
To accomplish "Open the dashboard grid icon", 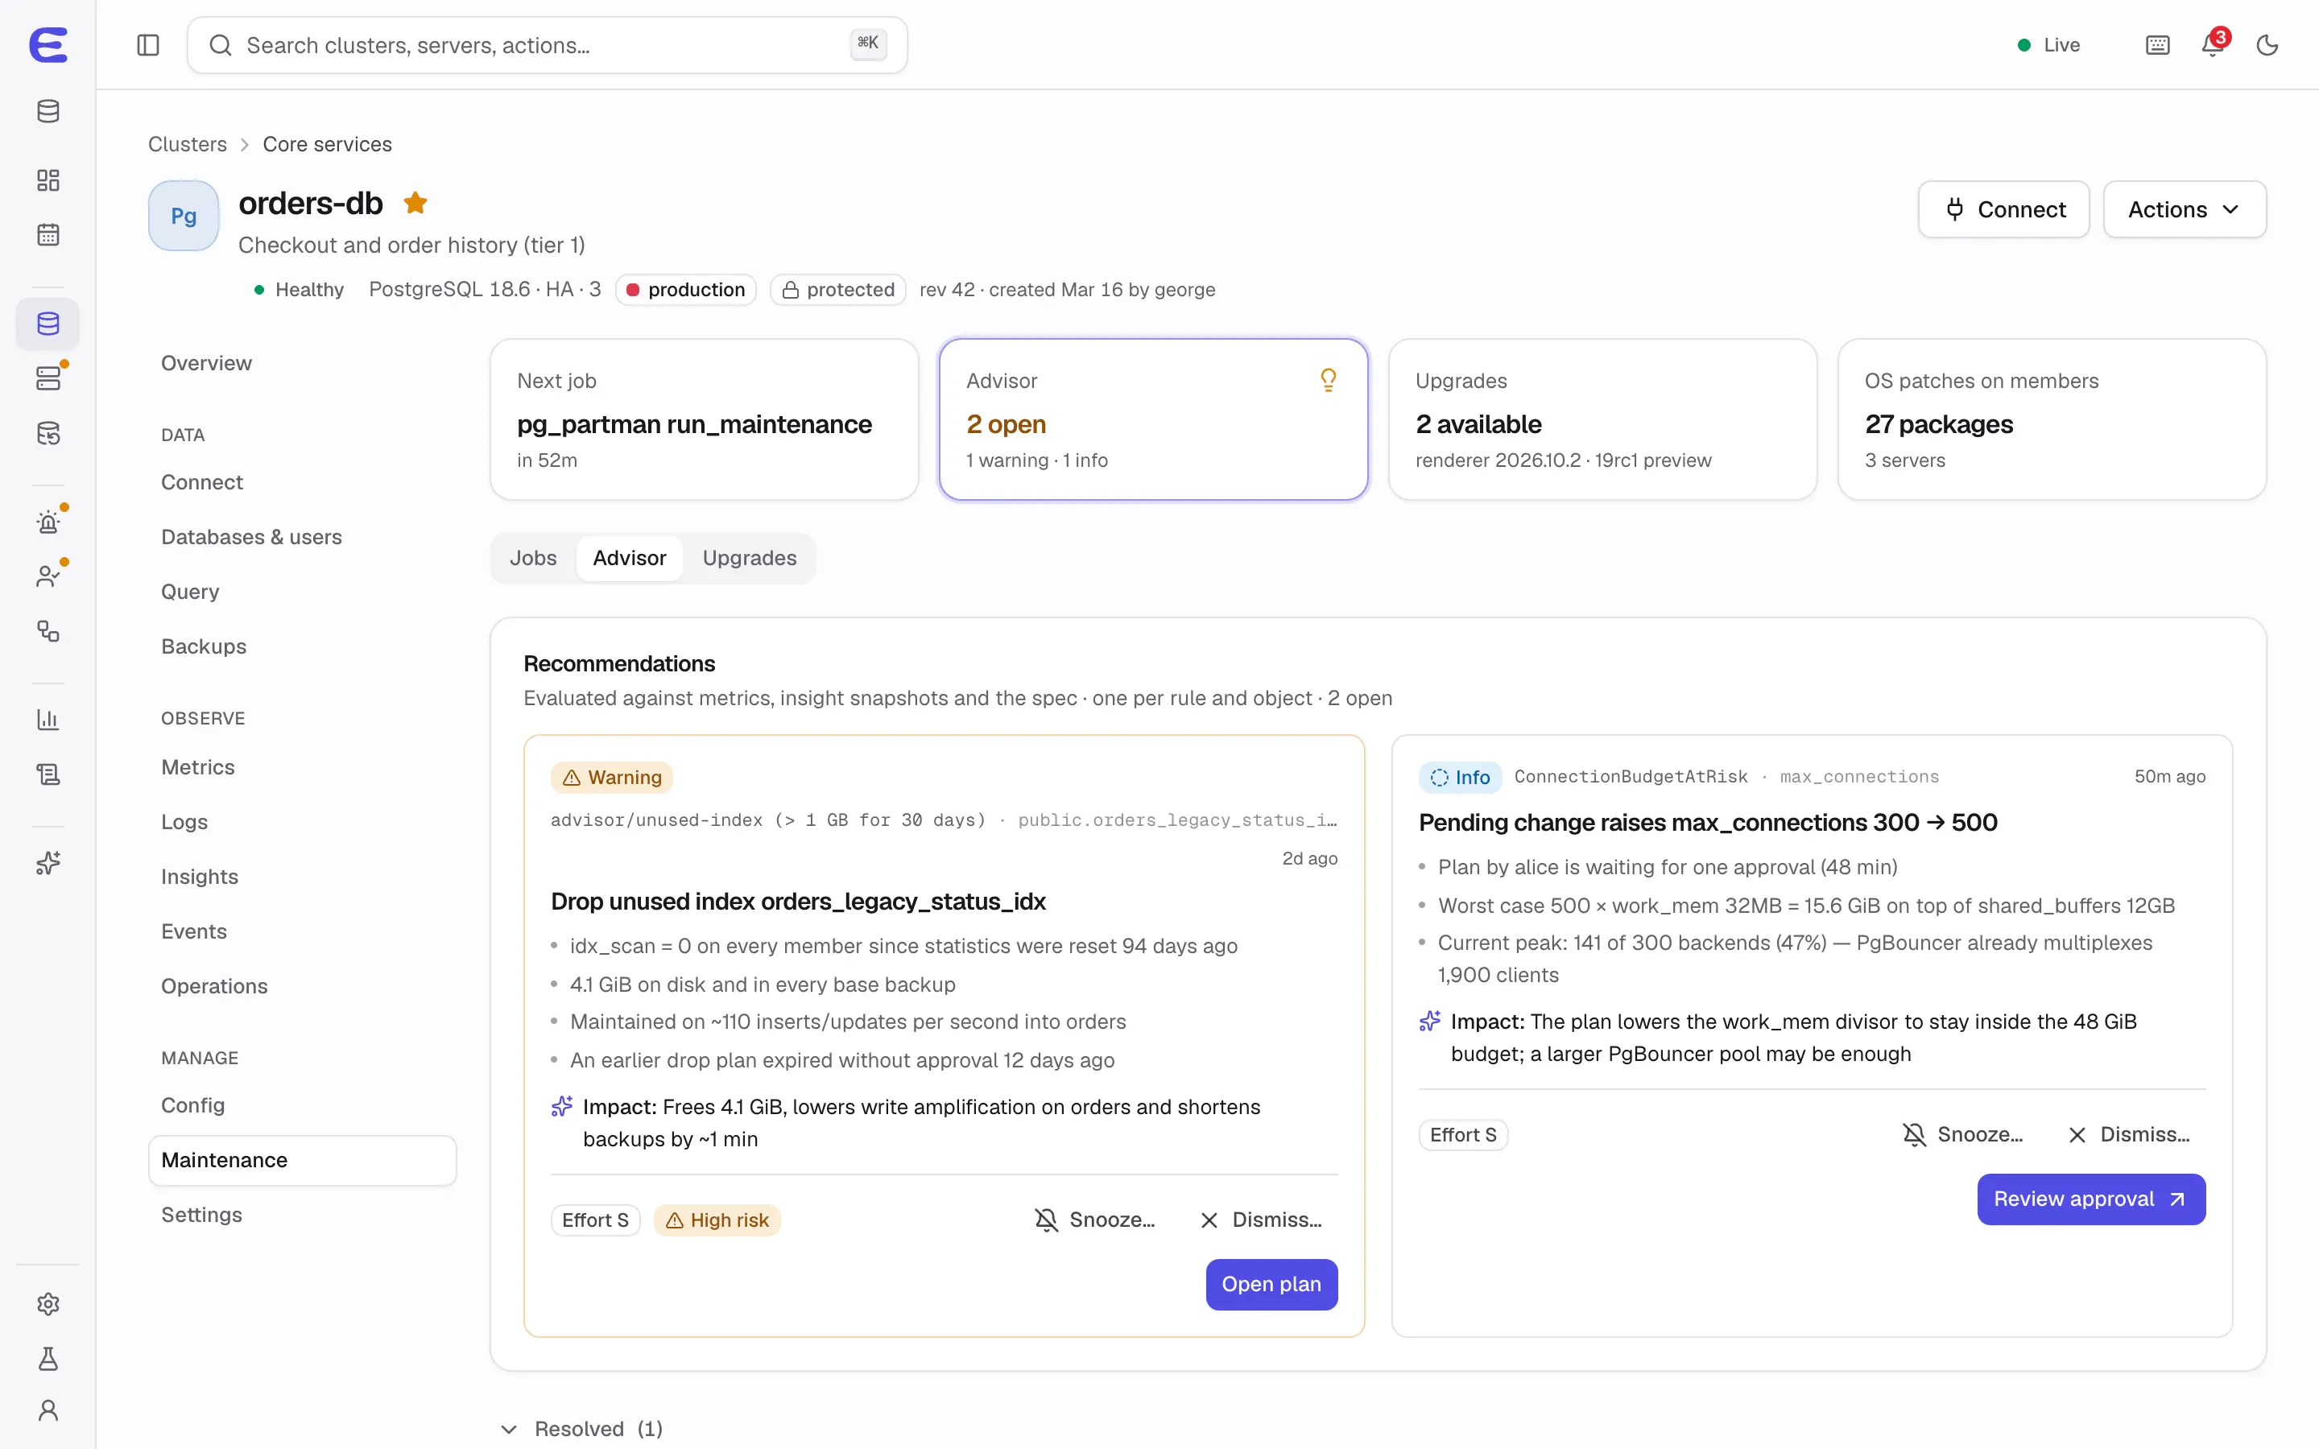I will [x=48, y=180].
